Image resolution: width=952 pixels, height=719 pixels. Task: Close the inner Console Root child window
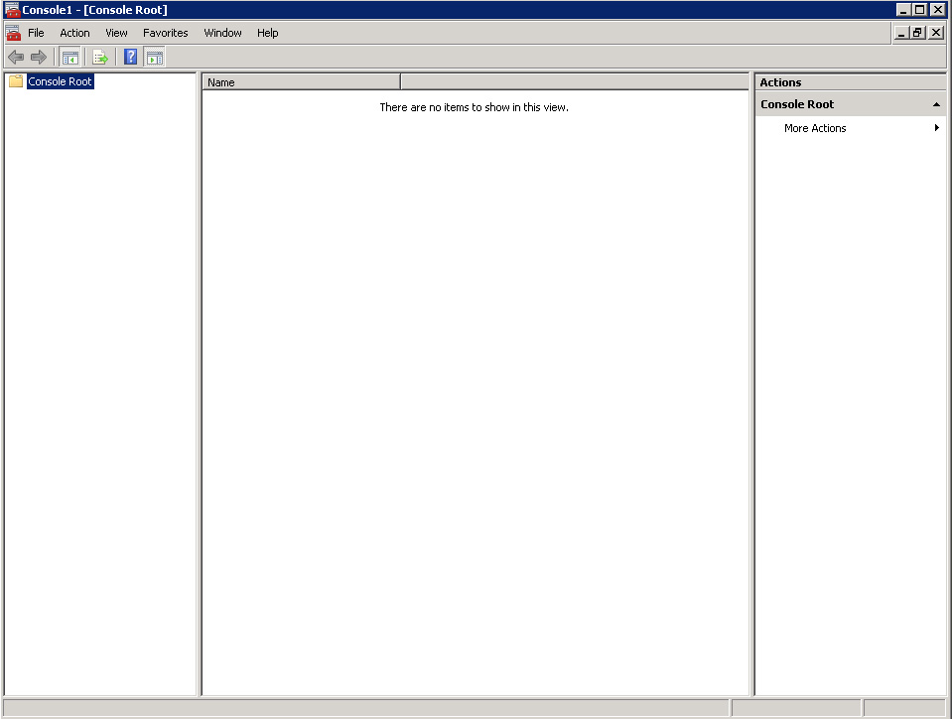coord(936,33)
